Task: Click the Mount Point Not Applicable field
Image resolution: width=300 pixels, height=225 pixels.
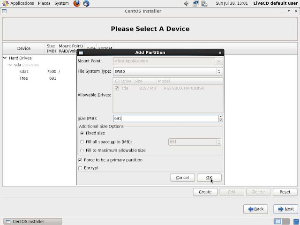Action: [x=164, y=61]
